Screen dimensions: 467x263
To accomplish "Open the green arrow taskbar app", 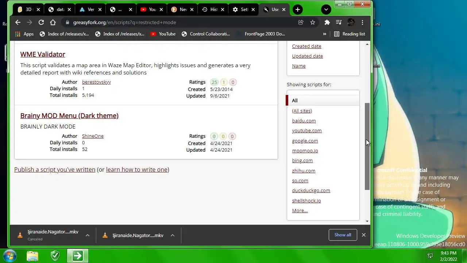I will [78, 256].
